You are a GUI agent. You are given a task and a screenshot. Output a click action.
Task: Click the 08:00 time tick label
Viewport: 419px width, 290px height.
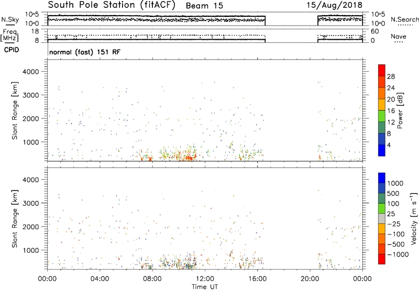pyautogui.click(x=152, y=279)
